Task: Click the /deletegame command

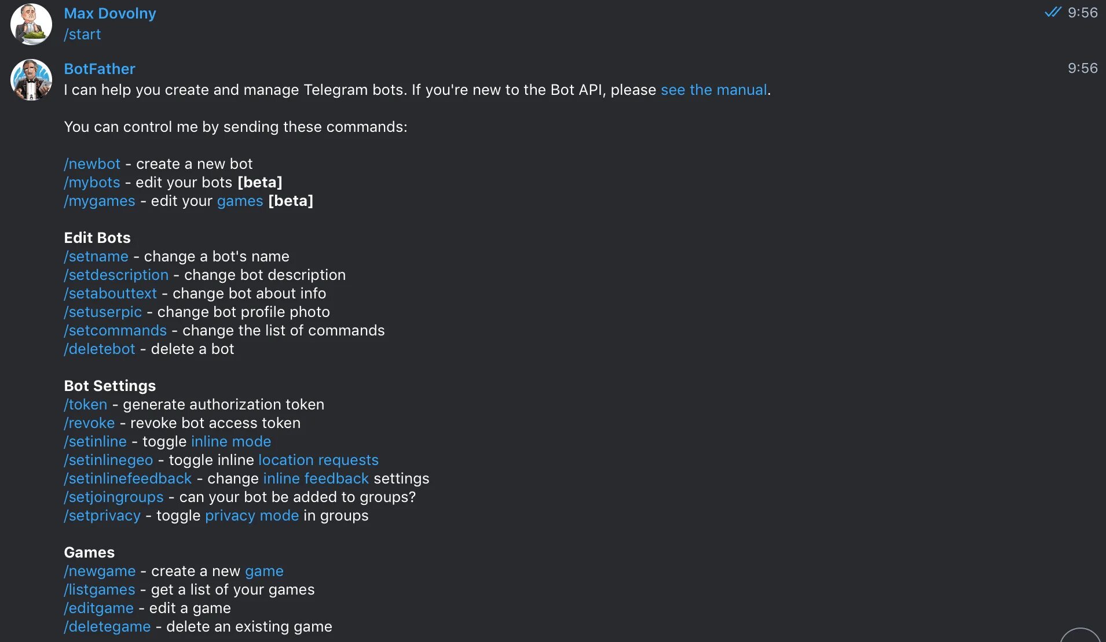Action: (107, 626)
